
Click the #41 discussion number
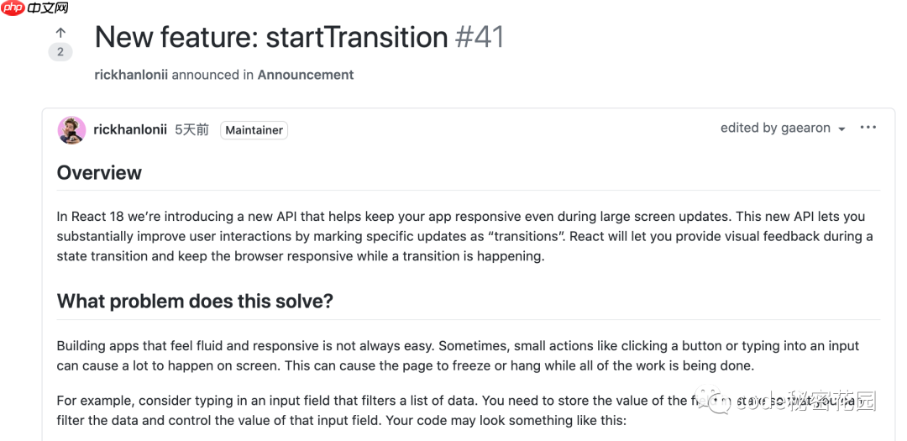pos(480,37)
